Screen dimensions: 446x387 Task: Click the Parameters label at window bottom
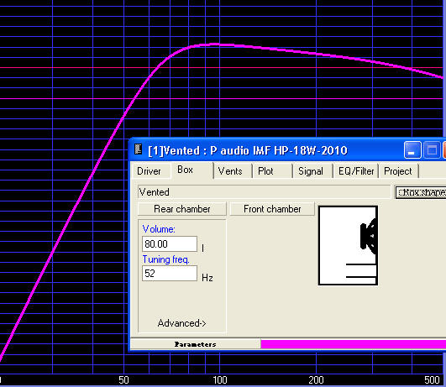[x=196, y=344]
